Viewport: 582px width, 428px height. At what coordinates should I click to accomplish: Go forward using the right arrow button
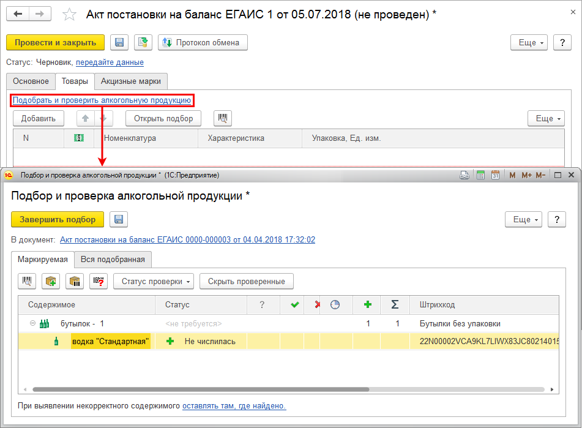[40, 14]
